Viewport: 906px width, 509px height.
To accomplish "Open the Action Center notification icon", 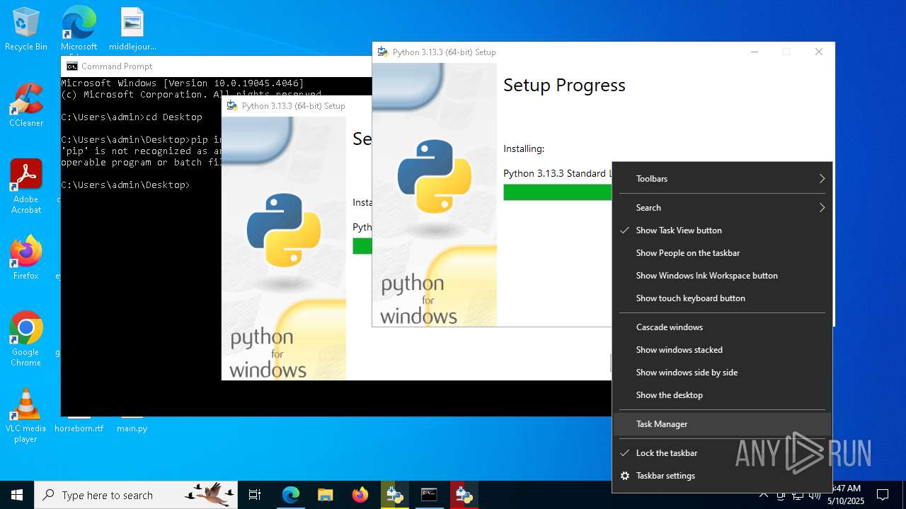I will [883, 495].
